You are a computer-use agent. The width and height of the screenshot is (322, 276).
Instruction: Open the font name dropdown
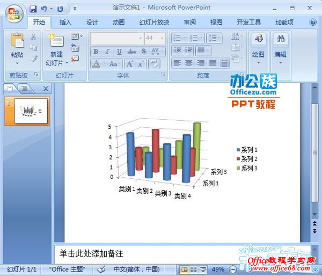140,38
